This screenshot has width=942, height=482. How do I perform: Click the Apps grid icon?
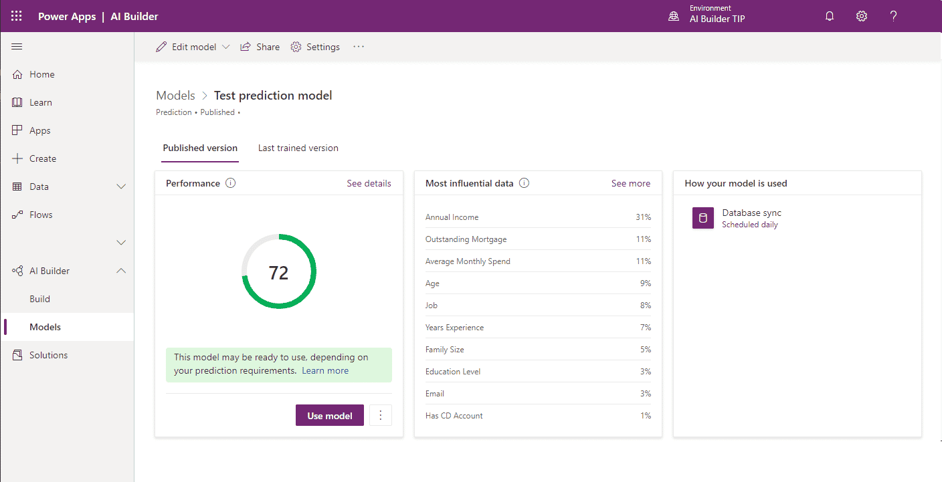17,130
